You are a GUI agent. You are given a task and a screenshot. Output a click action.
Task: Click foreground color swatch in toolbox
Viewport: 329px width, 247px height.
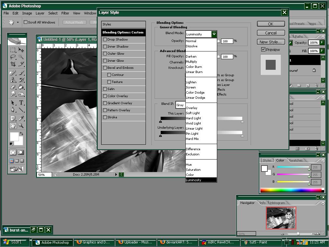[x=14, y=137]
